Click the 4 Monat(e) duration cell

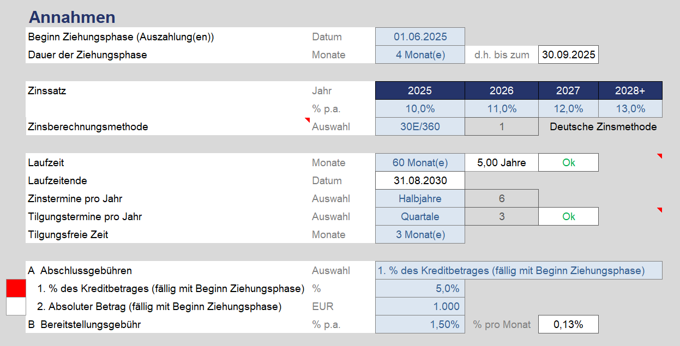[x=420, y=55]
